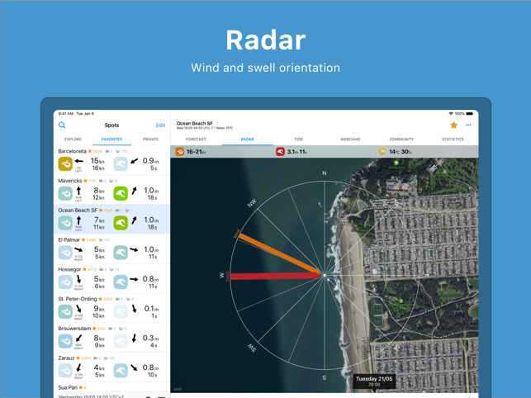Click the 16-21 kn wind value
This screenshot has height=398, width=531.
pos(196,152)
